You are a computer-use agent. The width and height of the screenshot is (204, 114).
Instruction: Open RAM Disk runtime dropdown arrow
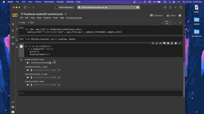pyautogui.click(x=175, y=23)
